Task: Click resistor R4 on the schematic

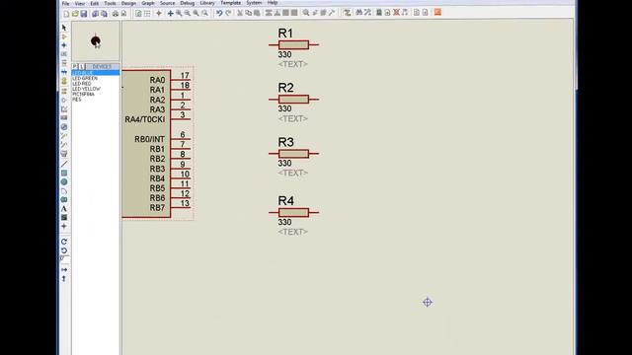Action: [293, 212]
